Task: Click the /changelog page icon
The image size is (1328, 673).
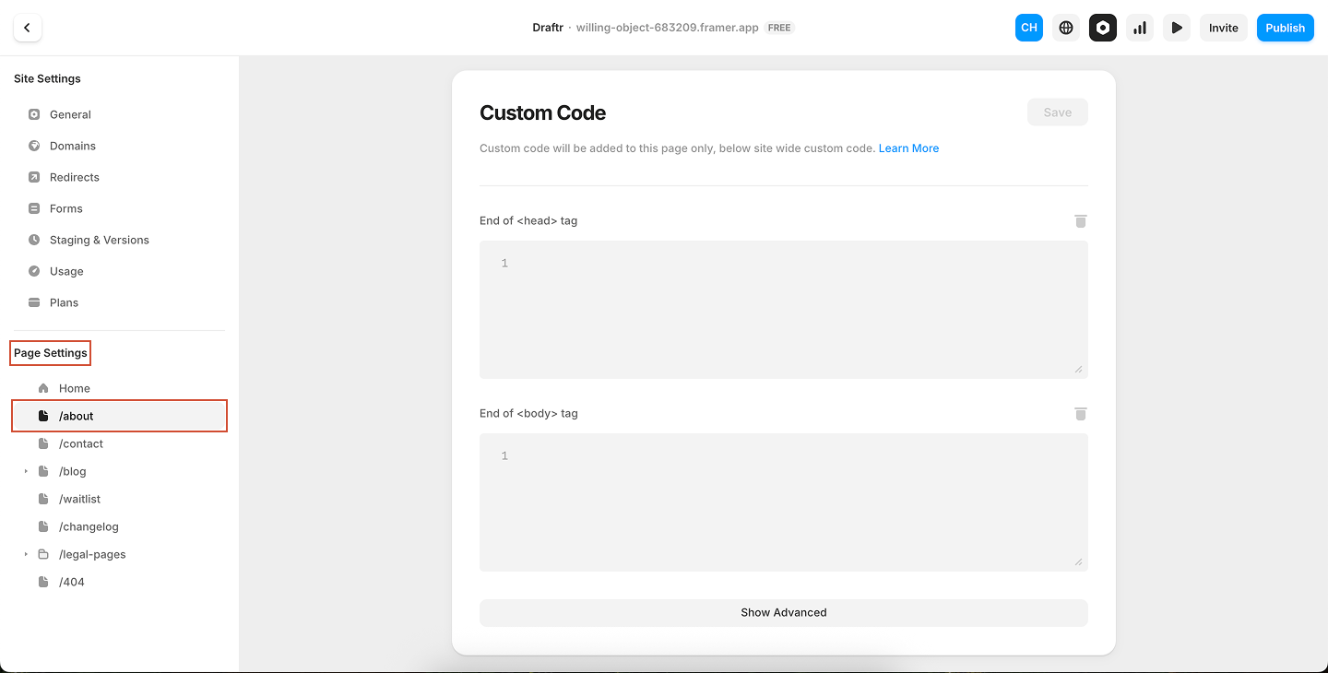Action: click(x=43, y=526)
